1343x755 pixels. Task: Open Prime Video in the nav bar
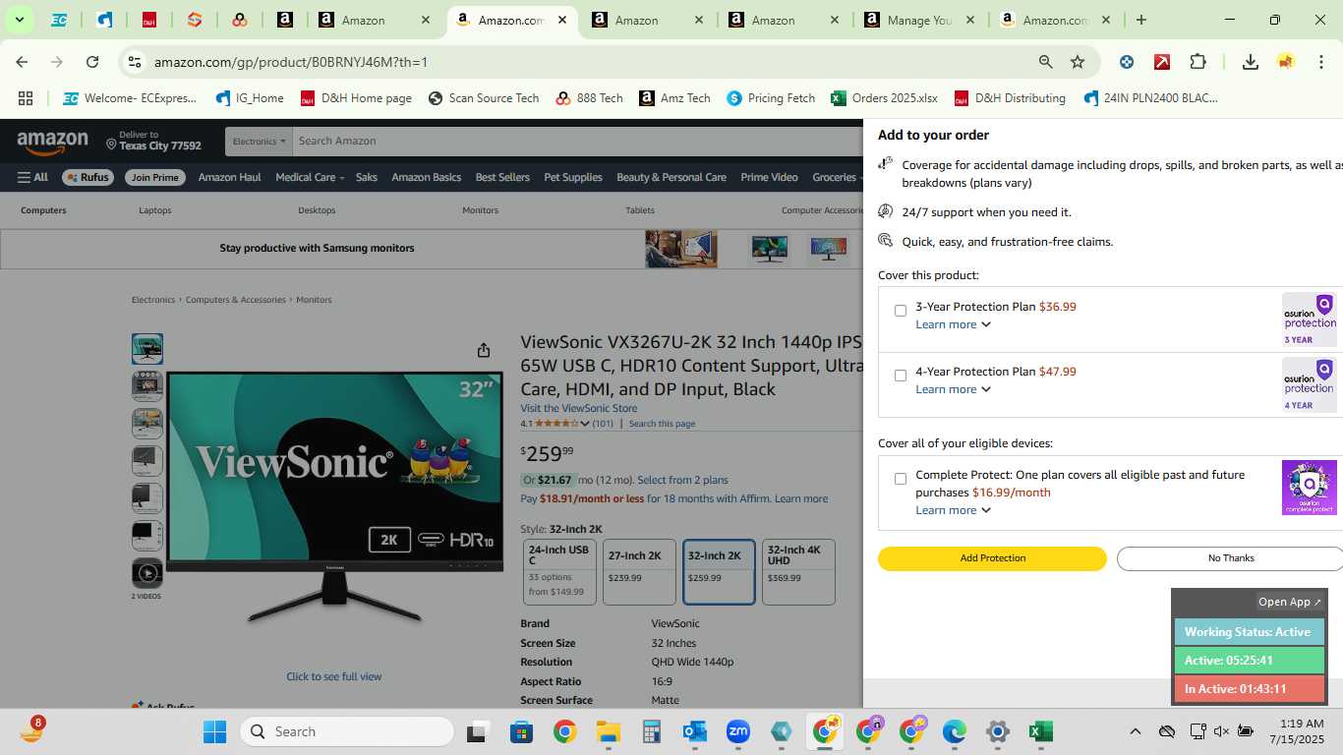pos(769,178)
